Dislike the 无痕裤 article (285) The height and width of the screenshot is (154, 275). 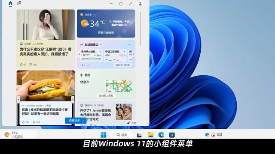point(33,65)
